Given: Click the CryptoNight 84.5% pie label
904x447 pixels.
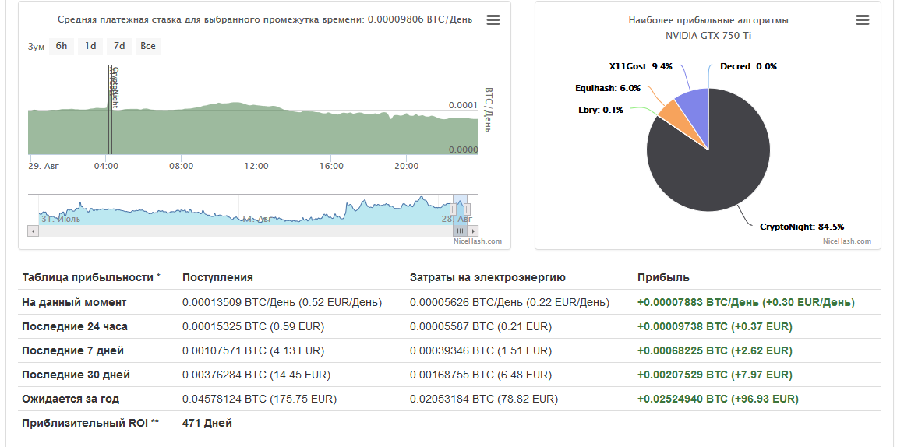Looking at the screenshot, I should (802, 227).
